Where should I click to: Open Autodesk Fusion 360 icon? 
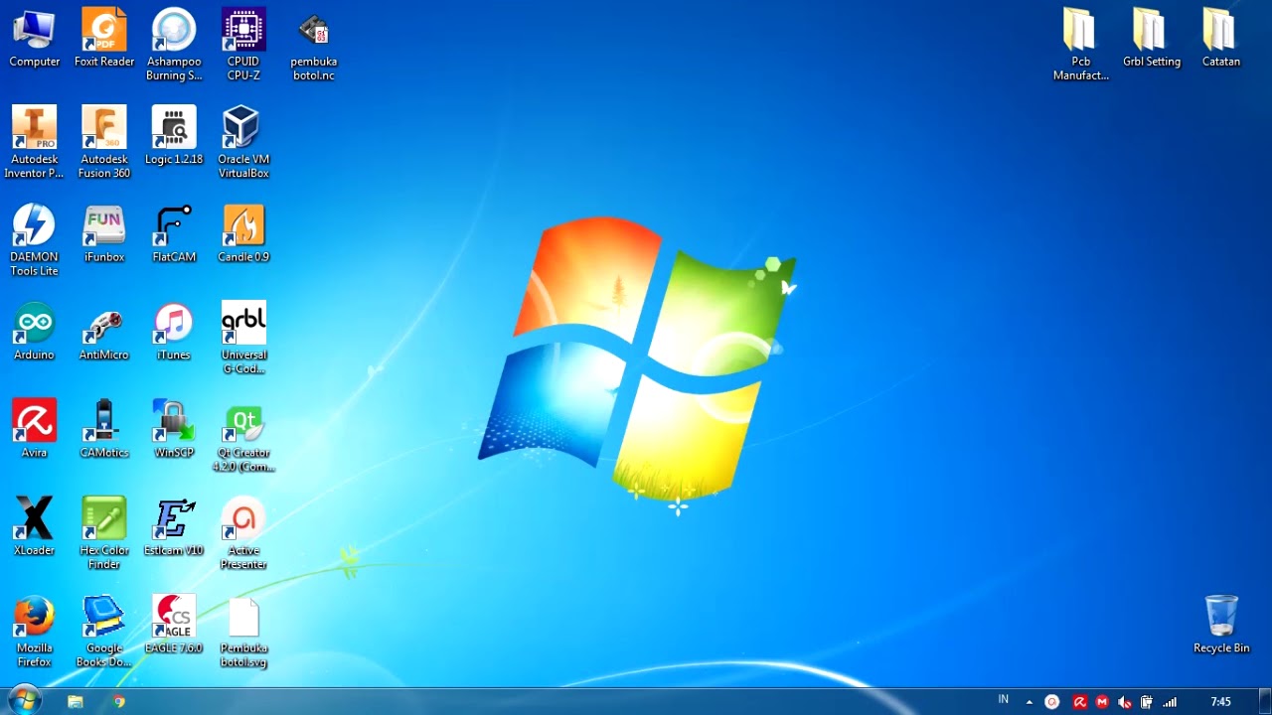click(x=104, y=142)
